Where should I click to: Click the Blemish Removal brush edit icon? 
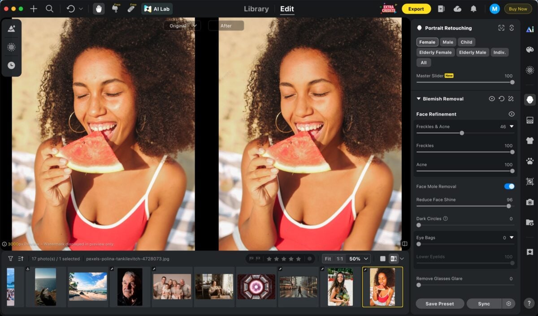click(x=511, y=98)
